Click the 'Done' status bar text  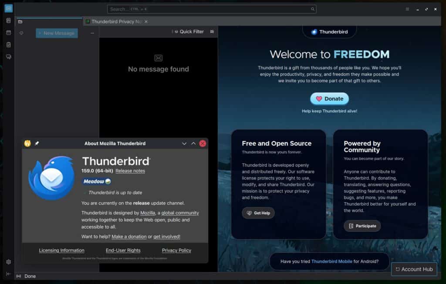(30, 276)
